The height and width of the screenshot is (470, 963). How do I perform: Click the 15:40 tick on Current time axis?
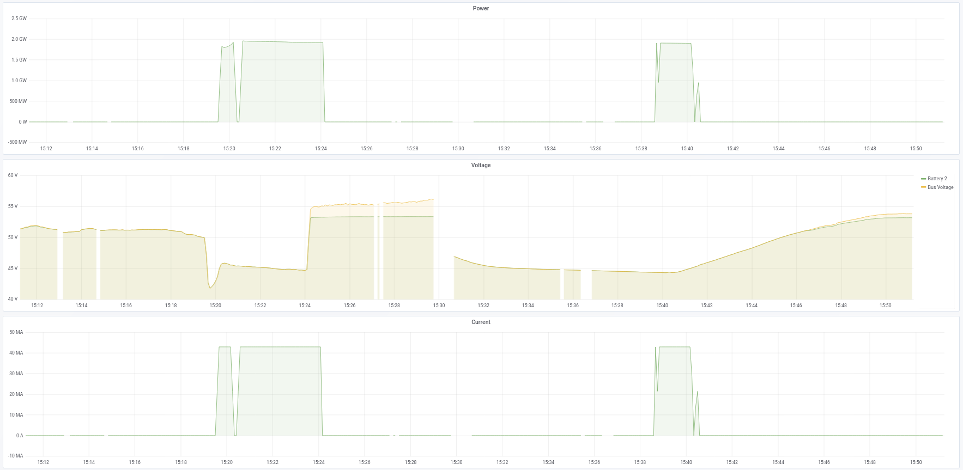686,462
